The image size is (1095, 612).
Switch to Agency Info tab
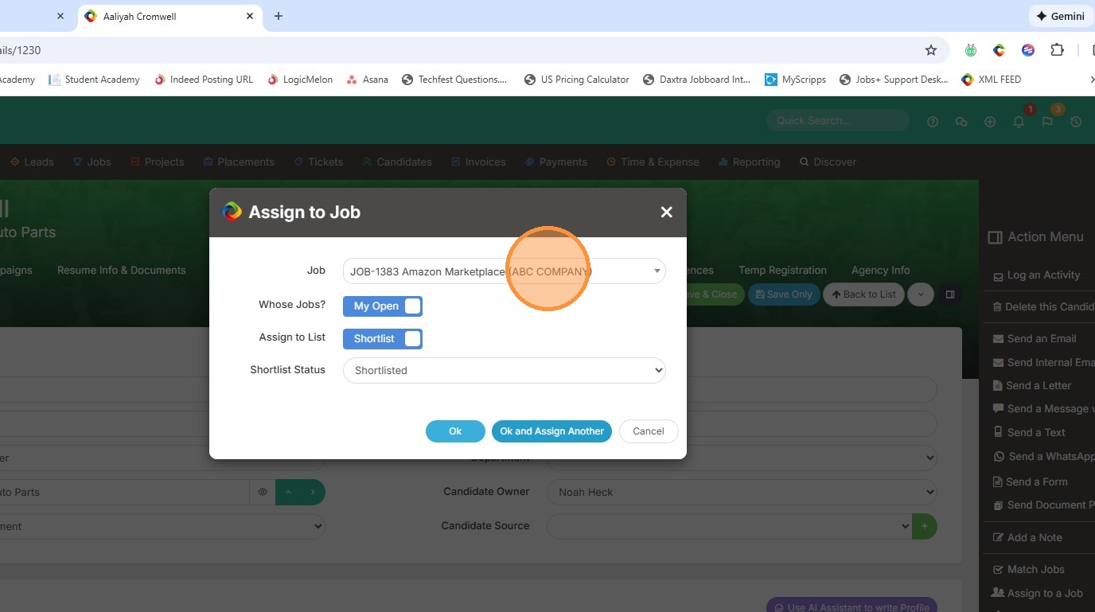click(880, 271)
